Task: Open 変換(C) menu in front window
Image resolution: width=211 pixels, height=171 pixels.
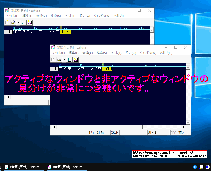Action: click(x=88, y=53)
